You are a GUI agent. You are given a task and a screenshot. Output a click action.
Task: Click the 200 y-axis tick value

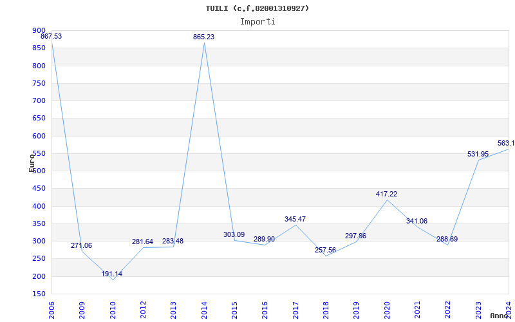coord(39,276)
